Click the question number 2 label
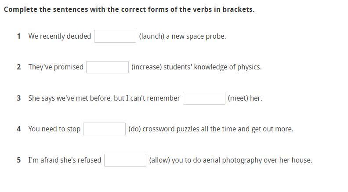Viewport: 348px width, 192px height. (x=19, y=67)
